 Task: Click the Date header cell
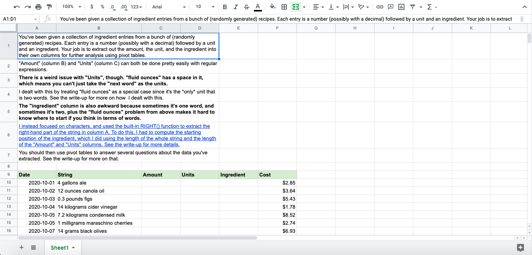pos(37,175)
